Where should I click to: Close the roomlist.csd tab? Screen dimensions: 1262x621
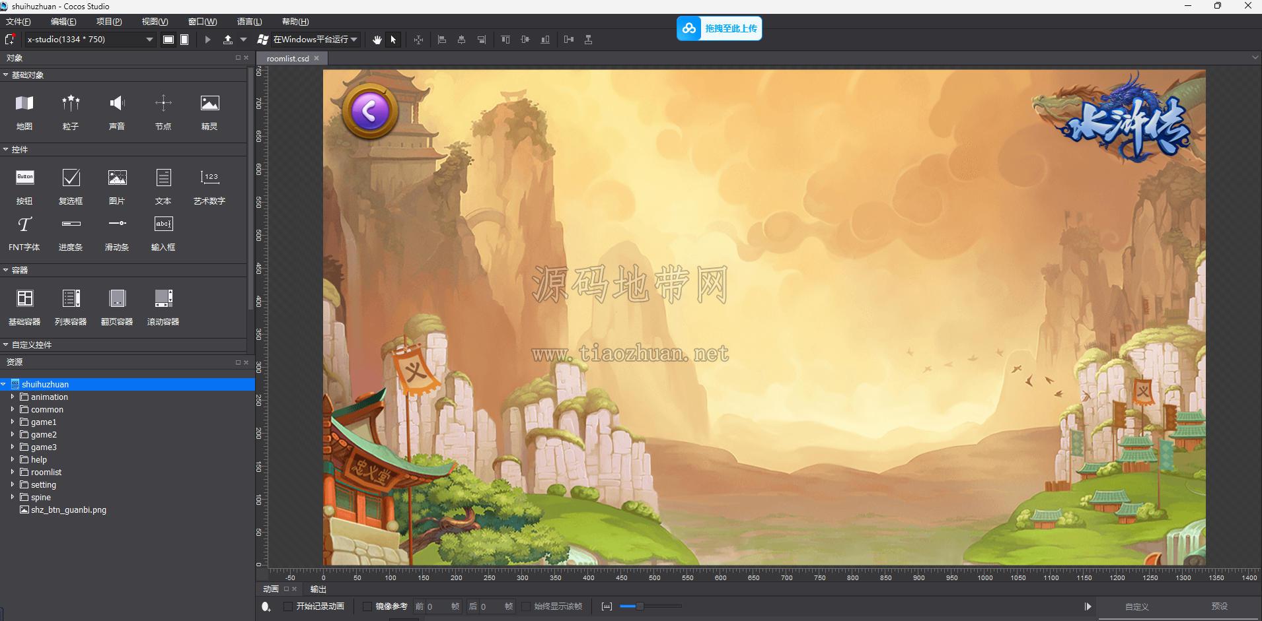click(x=316, y=58)
